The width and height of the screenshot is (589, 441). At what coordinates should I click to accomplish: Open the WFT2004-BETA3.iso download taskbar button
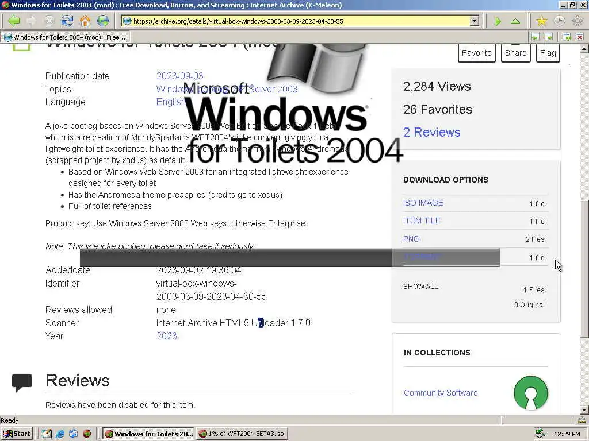click(x=242, y=434)
